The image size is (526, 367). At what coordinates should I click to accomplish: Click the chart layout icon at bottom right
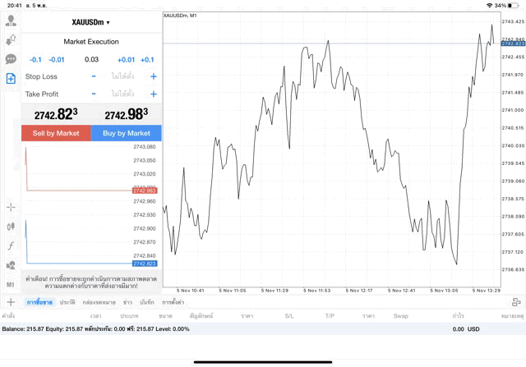pos(515,302)
